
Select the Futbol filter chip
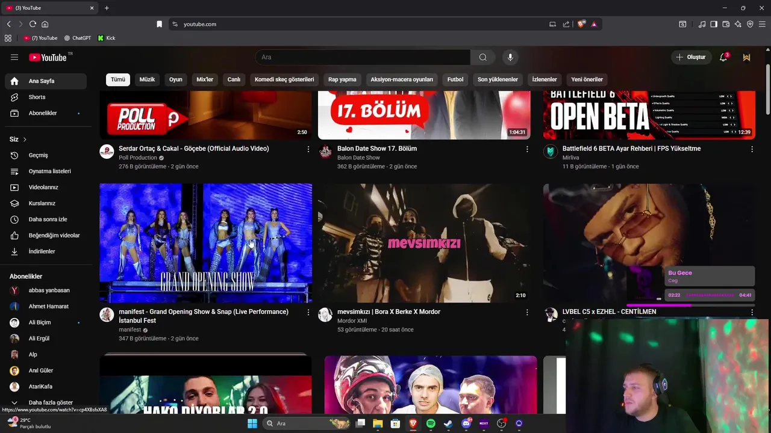click(x=455, y=79)
